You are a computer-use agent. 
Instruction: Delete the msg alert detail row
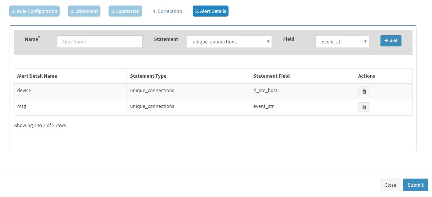point(364,107)
